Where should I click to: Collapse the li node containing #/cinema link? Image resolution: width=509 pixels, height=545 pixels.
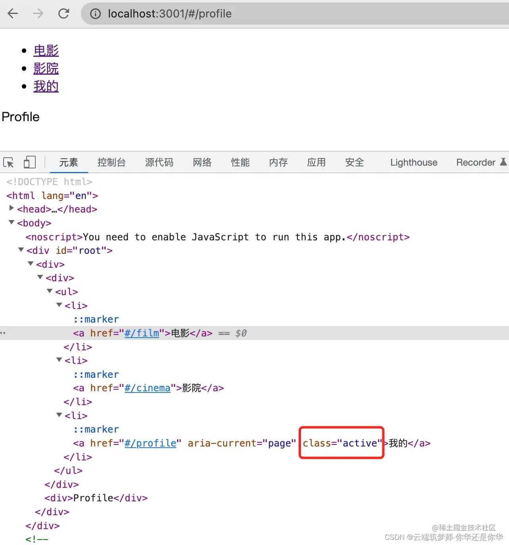(59, 360)
